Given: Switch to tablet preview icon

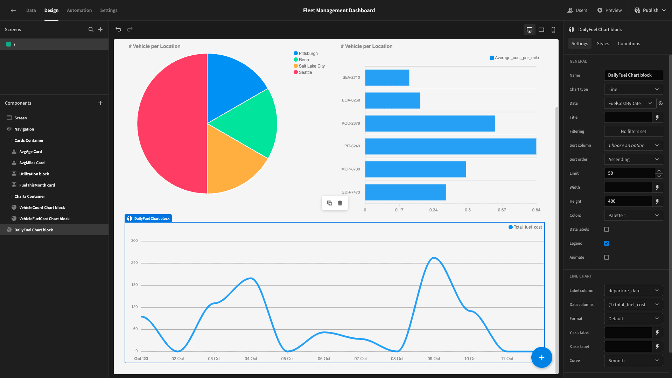Looking at the screenshot, I should pos(541,30).
